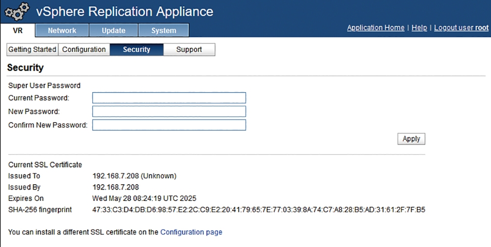Click the Current SSL Certificate label
491x247 pixels.
[x=45, y=165]
